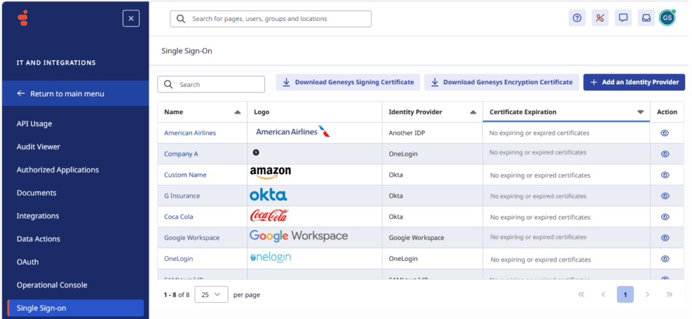Viewport: 692px width, 319px height.
Task: Open Audit Viewer in sidebar
Action: coord(39,147)
